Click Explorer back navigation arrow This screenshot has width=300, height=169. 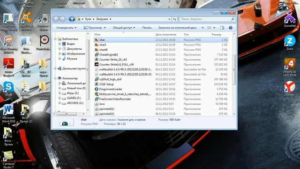[56, 19]
